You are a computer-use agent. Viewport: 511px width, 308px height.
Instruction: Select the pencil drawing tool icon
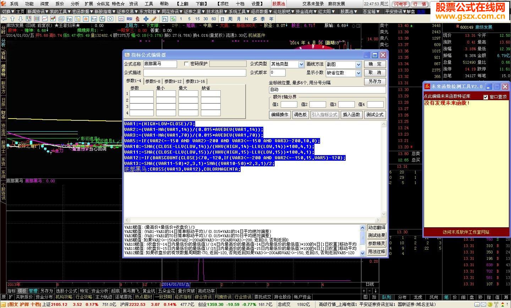click(154, 19)
